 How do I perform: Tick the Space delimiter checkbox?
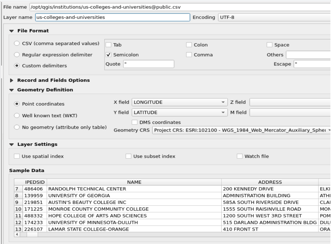click(x=270, y=45)
